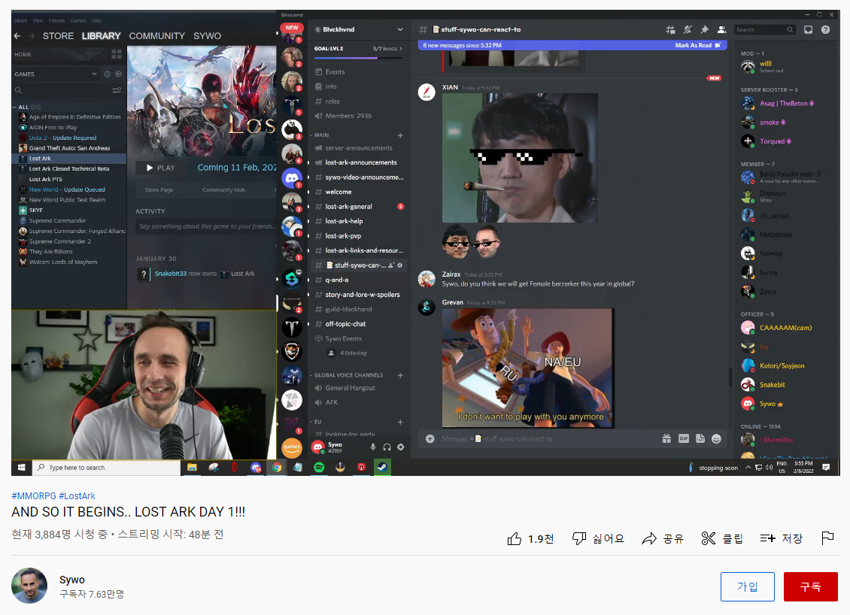Click Steam PLAY button for Lost Ark
850x615 pixels.
pyautogui.click(x=160, y=168)
